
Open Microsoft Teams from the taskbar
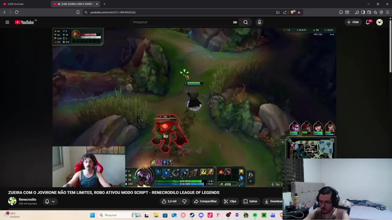pyautogui.click(x=273, y=215)
